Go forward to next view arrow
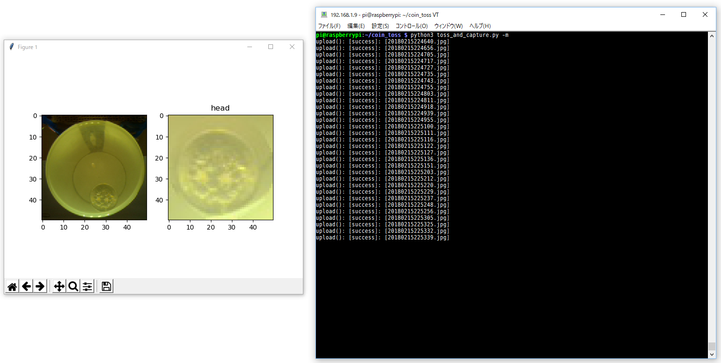721x363 pixels. pos(40,286)
